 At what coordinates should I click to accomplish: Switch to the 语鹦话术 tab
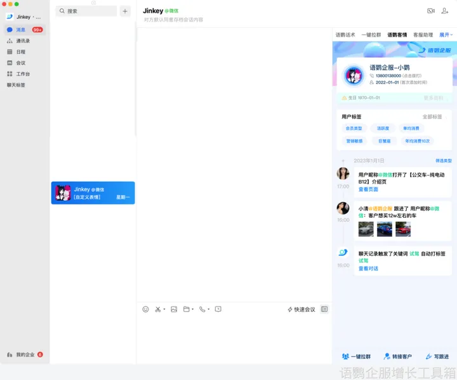click(x=345, y=35)
